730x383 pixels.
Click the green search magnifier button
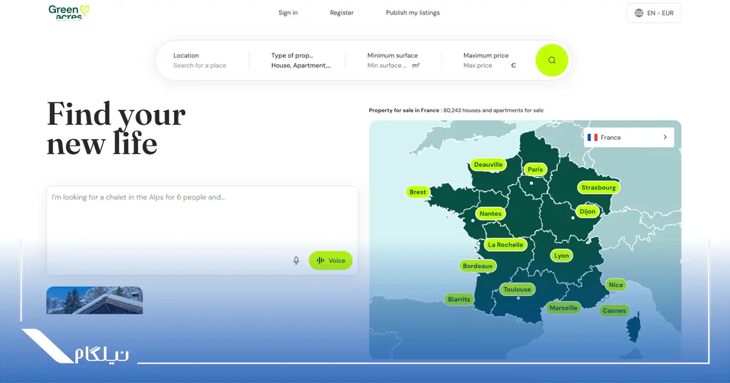point(552,60)
